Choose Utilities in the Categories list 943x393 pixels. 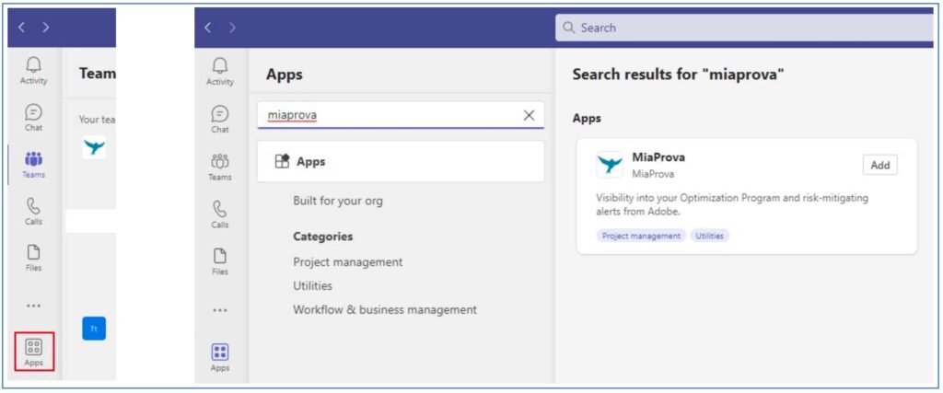tap(312, 286)
